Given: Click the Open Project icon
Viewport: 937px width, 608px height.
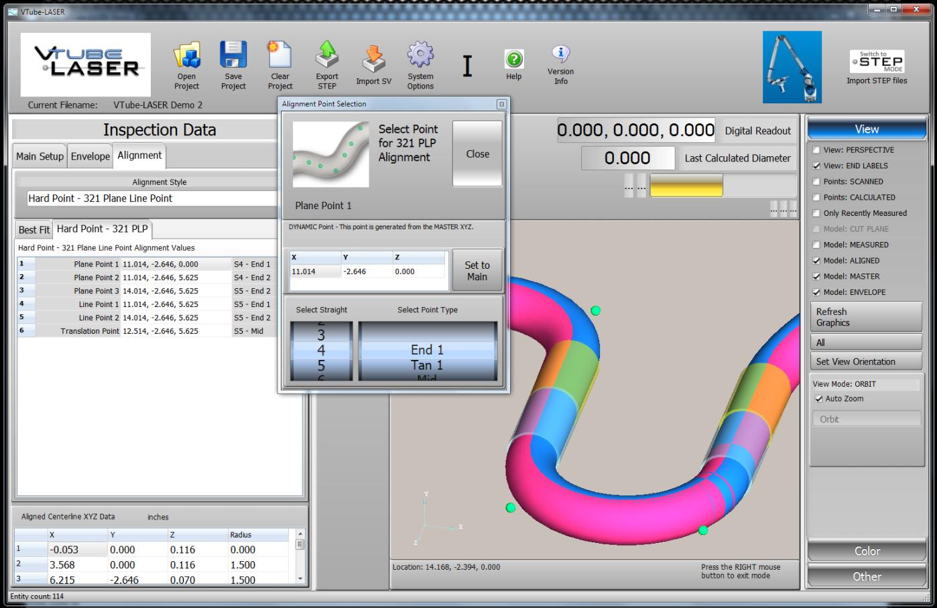Looking at the screenshot, I should 187,56.
